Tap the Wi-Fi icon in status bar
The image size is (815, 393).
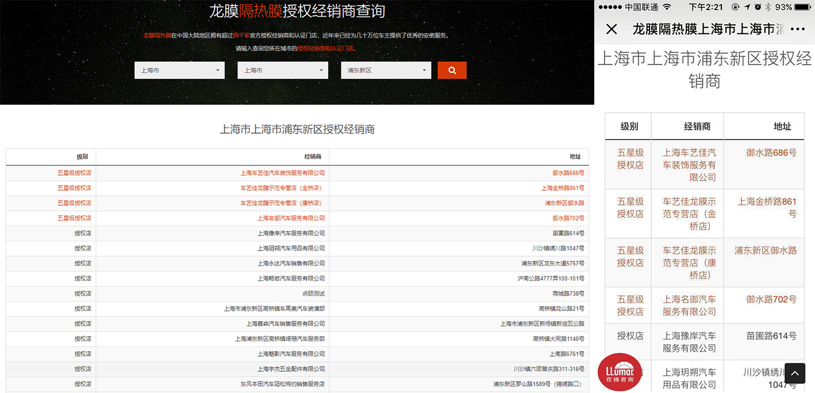[667, 7]
